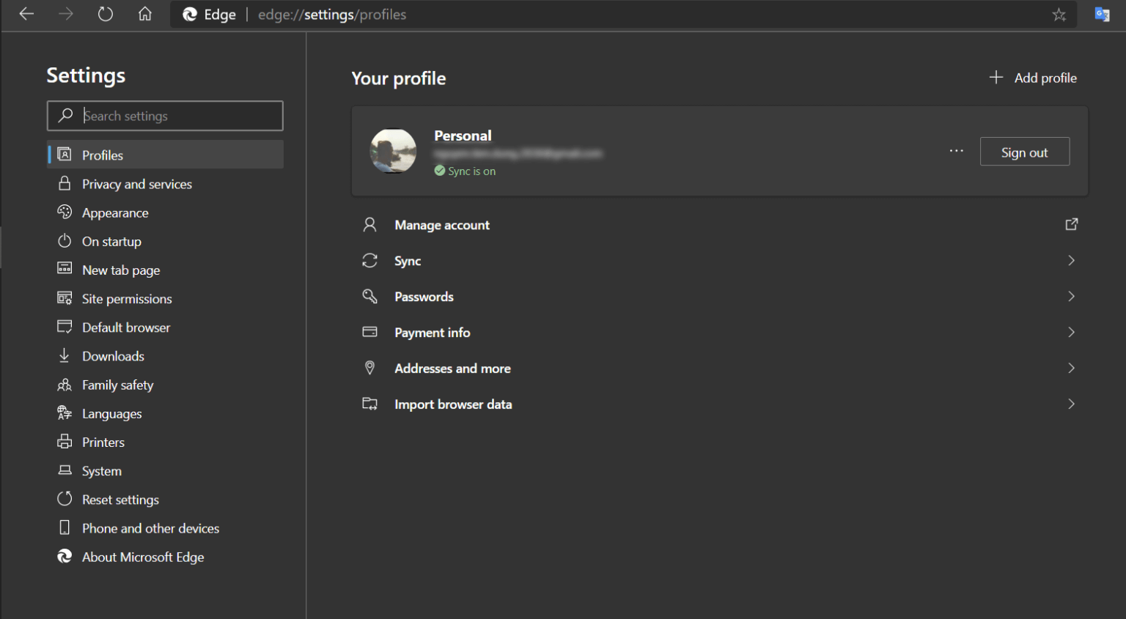The height and width of the screenshot is (619, 1126).
Task: Open Import browser data option
Action: pyautogui.click(x=452, y=404)
